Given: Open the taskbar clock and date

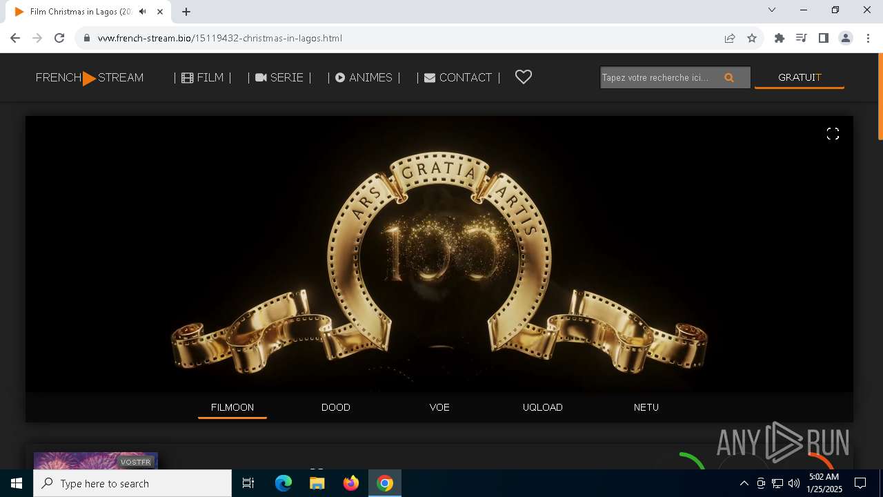Looking at the screenshot, I should point(824,483).
